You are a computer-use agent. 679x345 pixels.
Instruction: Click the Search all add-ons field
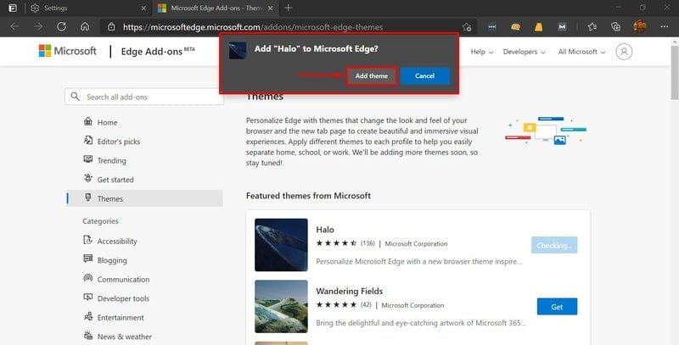tap(144, 97)
